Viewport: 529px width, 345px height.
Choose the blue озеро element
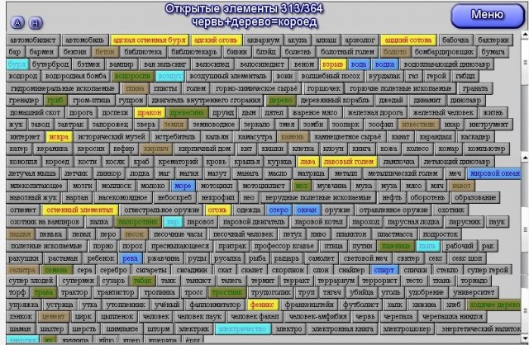(x=279, y=210)
